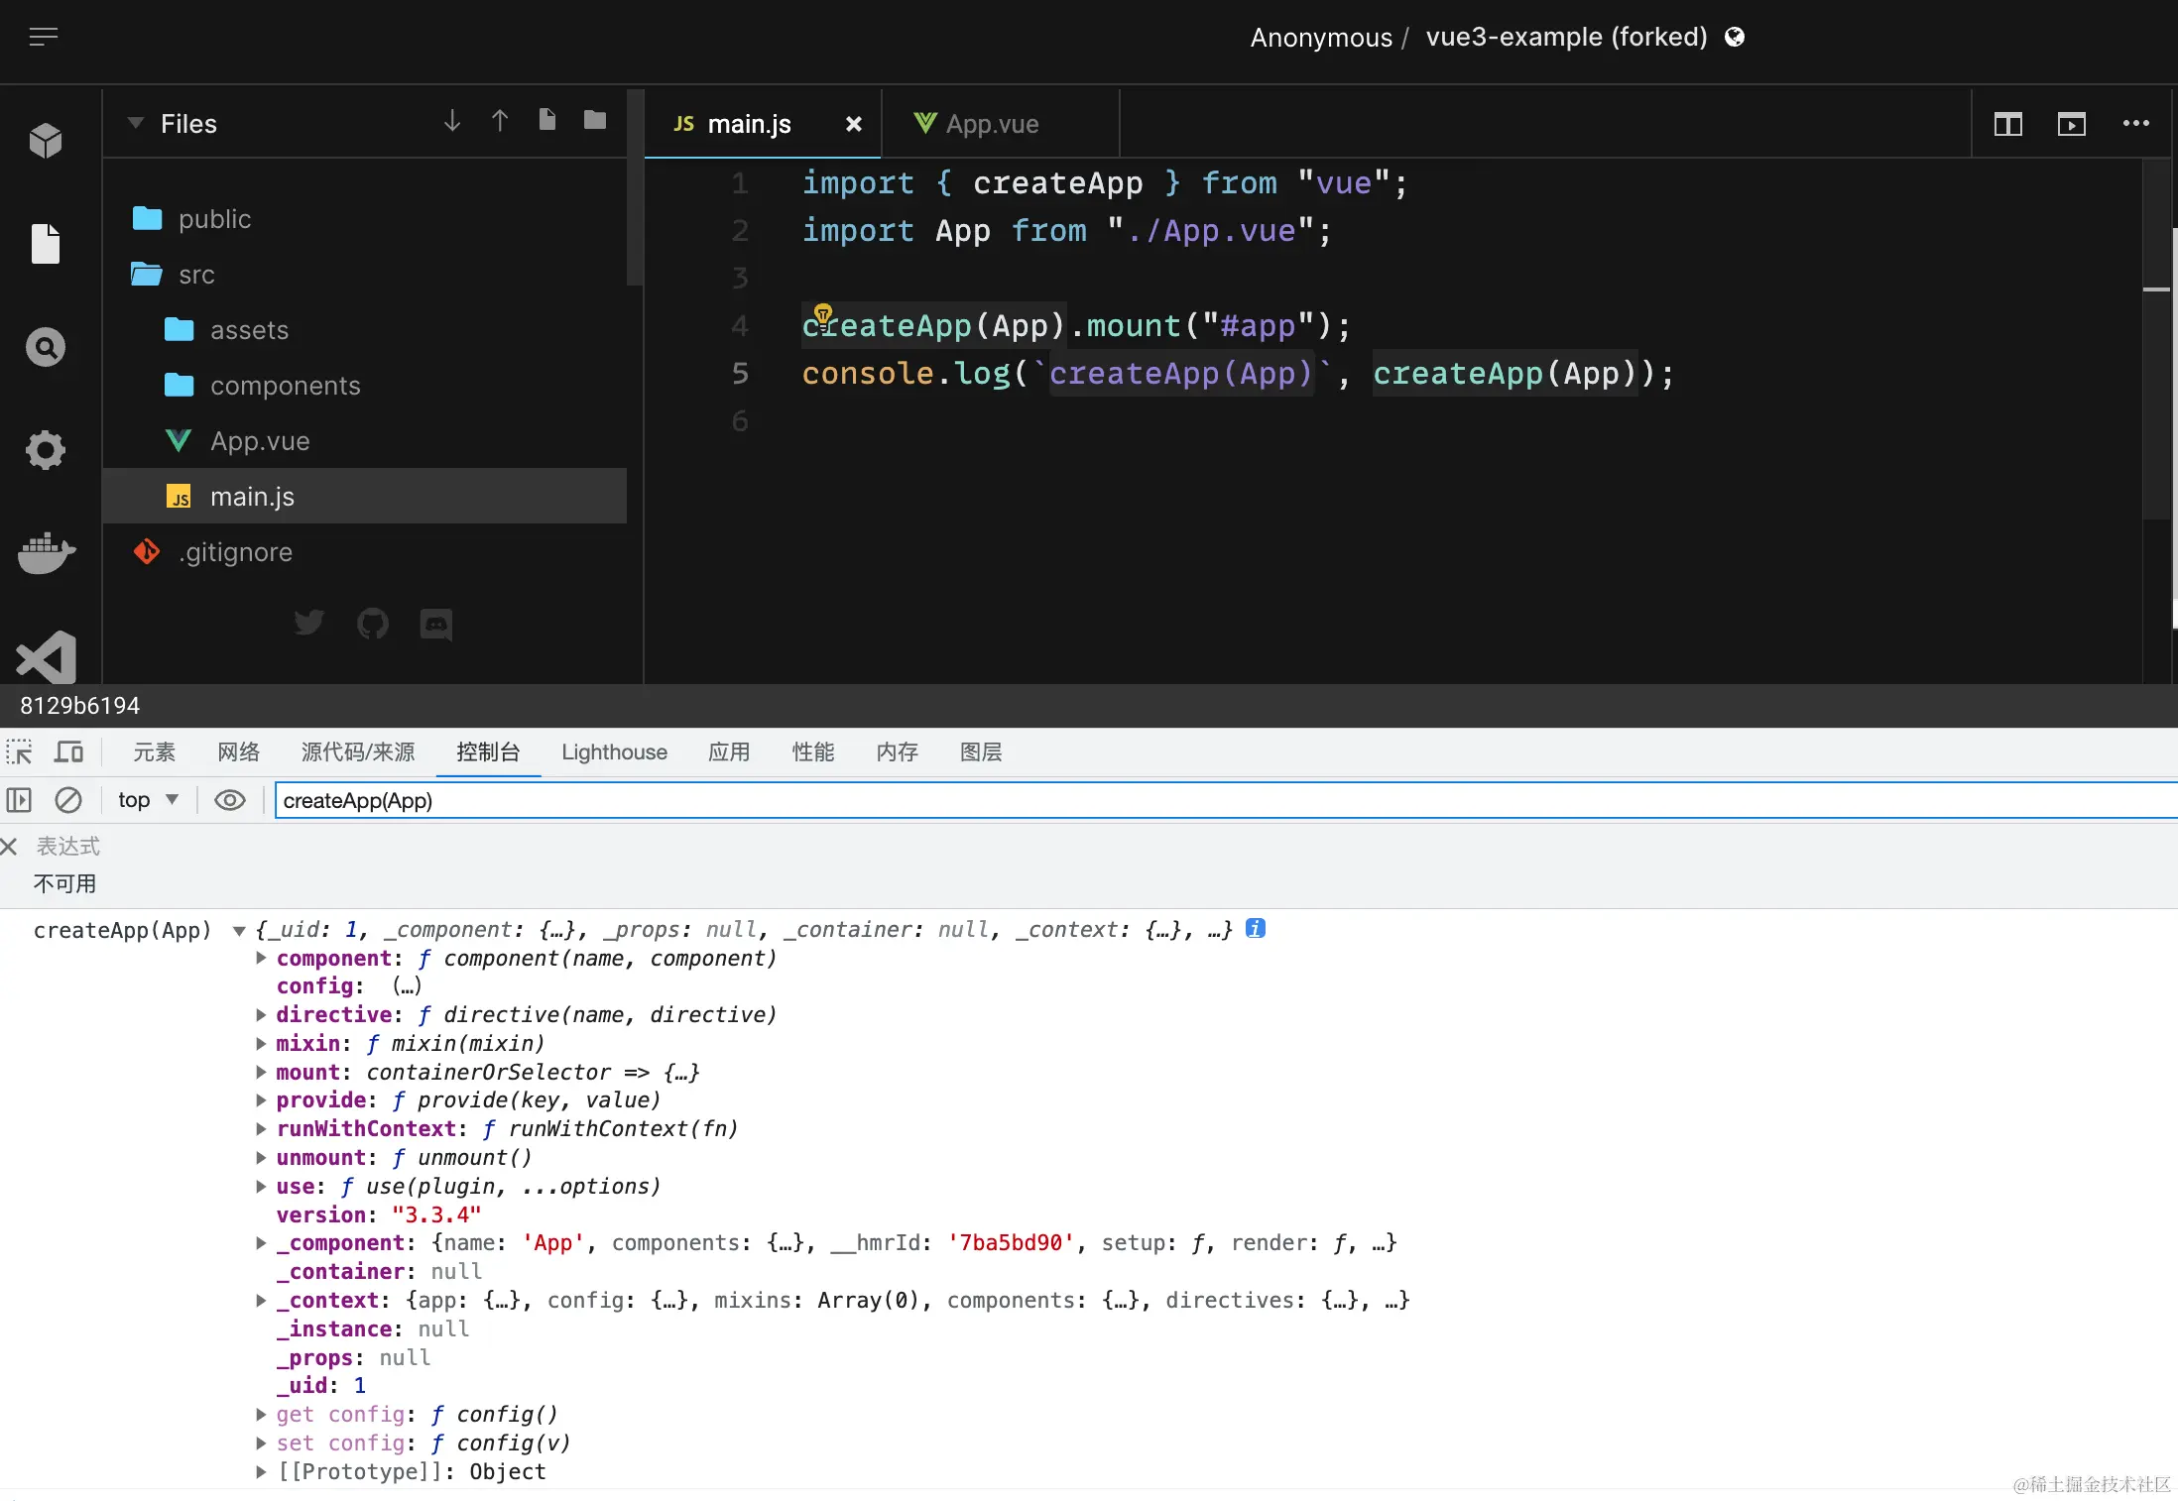Expand the get config accessor

click(x=261, y=1414)
